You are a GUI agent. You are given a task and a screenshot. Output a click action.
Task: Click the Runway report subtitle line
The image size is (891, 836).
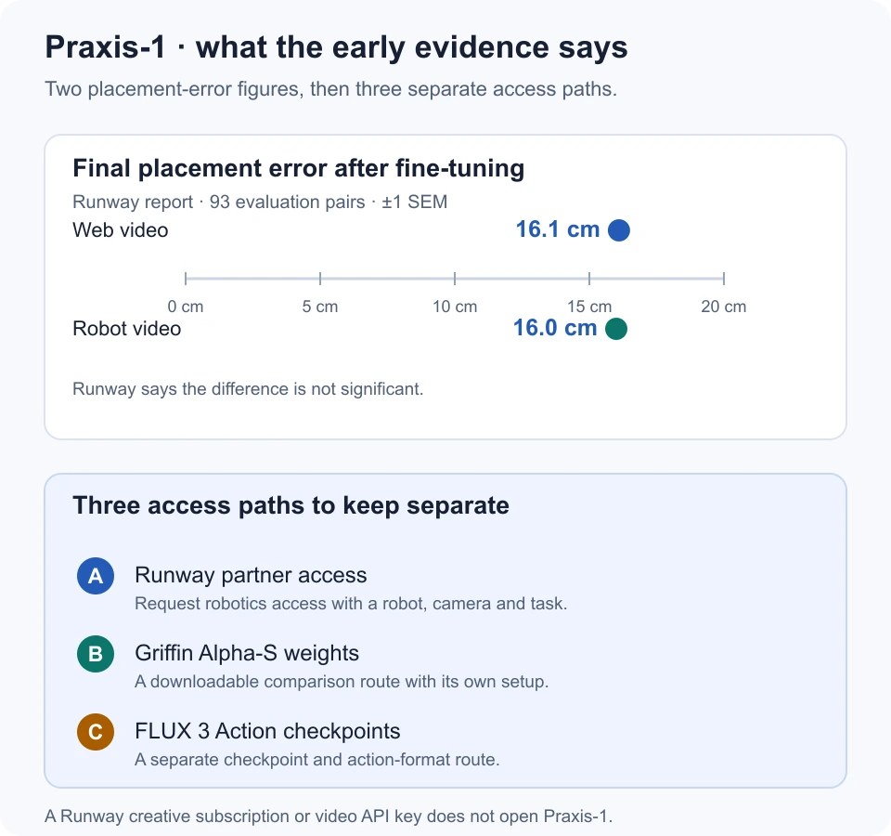tap(260, 202)
